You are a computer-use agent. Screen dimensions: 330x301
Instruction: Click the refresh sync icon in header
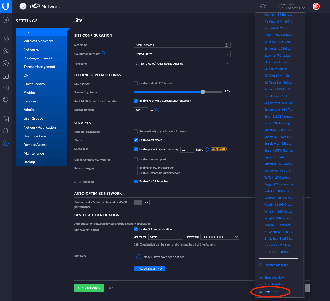pyautogui.click(x=263, y=6)
